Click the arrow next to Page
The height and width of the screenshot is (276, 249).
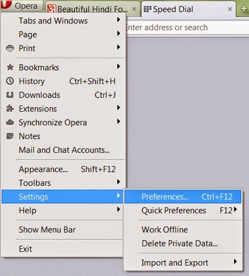pyautogui.click(x=118, y=34)
